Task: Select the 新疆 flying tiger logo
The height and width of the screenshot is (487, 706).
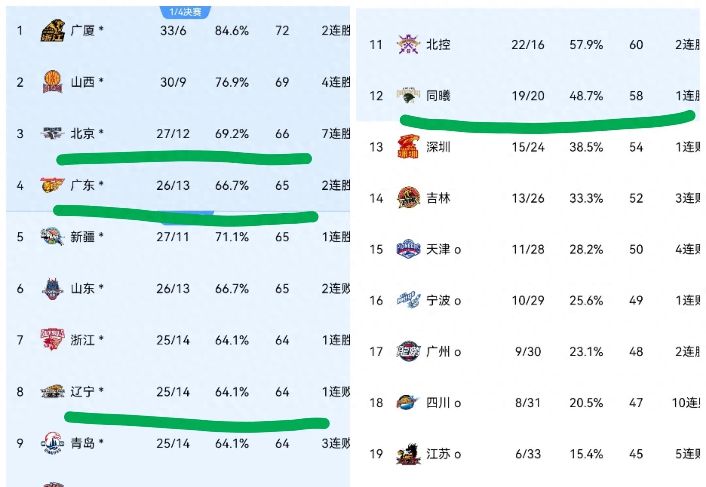Action: pyautogui.click(x=52, y=236)
